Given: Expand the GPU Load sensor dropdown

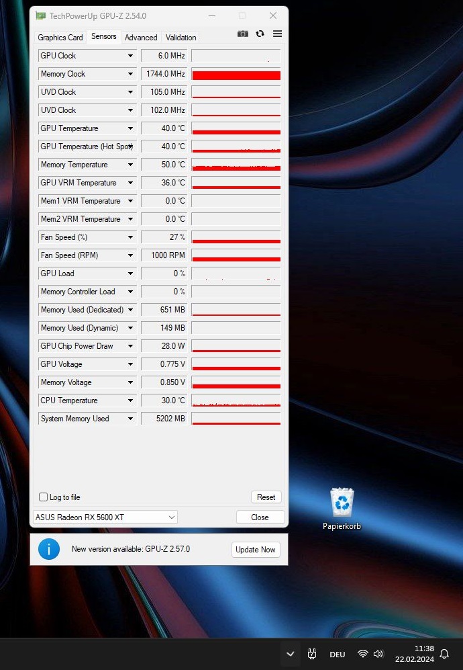Looking at the screenshot, I should click(130, 274).
